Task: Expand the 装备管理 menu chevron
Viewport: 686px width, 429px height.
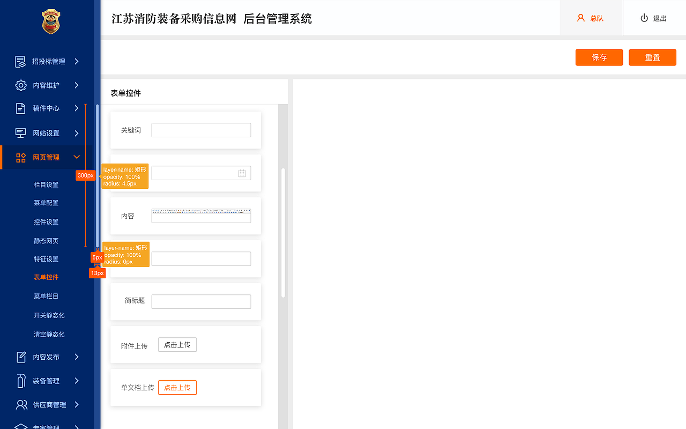Action: [77, 381]
